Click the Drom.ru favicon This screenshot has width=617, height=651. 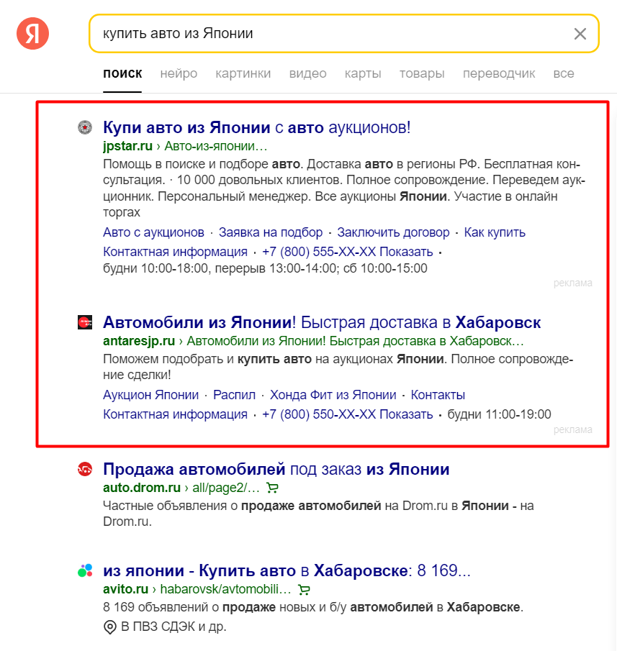coord(85,469)
